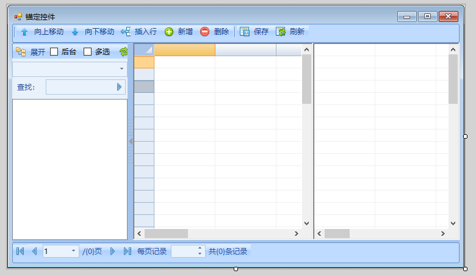This screenshot has width=476, height=276.
Task: Click right panel horizontal scroll right arrow
Action: tap(443, 233)
